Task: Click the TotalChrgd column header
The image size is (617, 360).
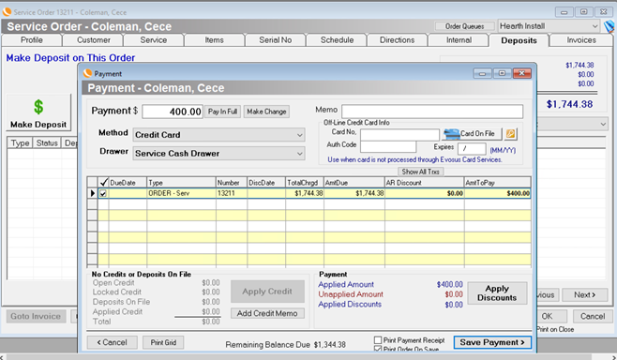Action: 305,183
